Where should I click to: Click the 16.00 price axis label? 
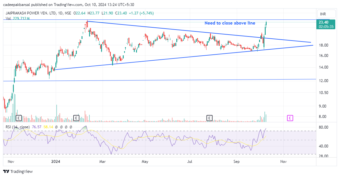click(x=323, y=55)
